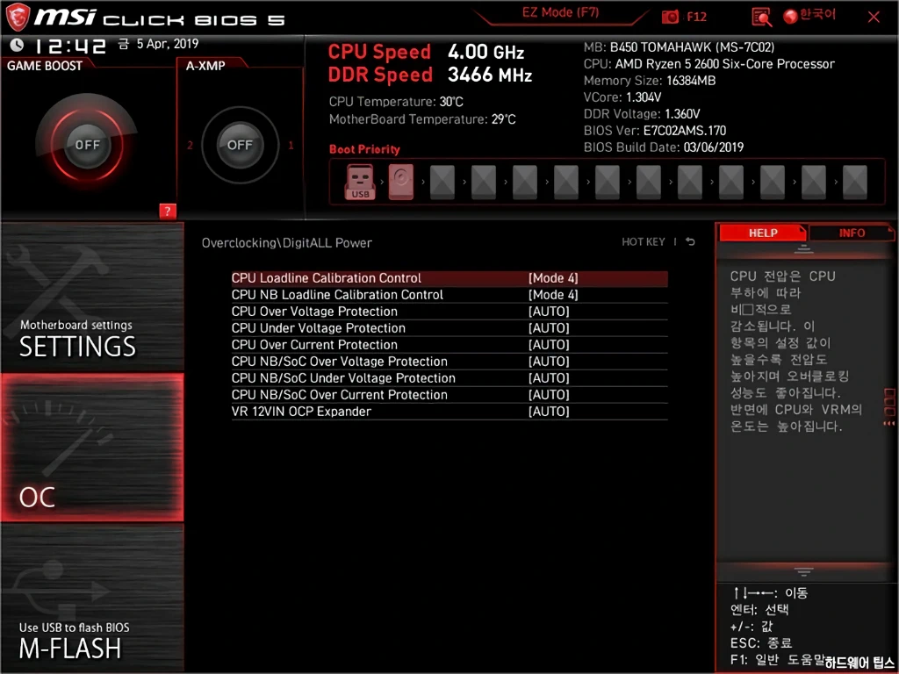Select the VR 12VIN OCP Expander row label
The height and width of the screenshot is (674, 899).
click(301, 411)
